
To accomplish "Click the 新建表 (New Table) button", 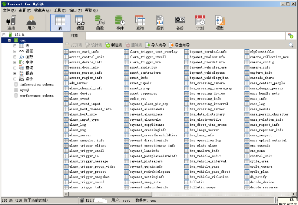I will [x=114, y=45].
